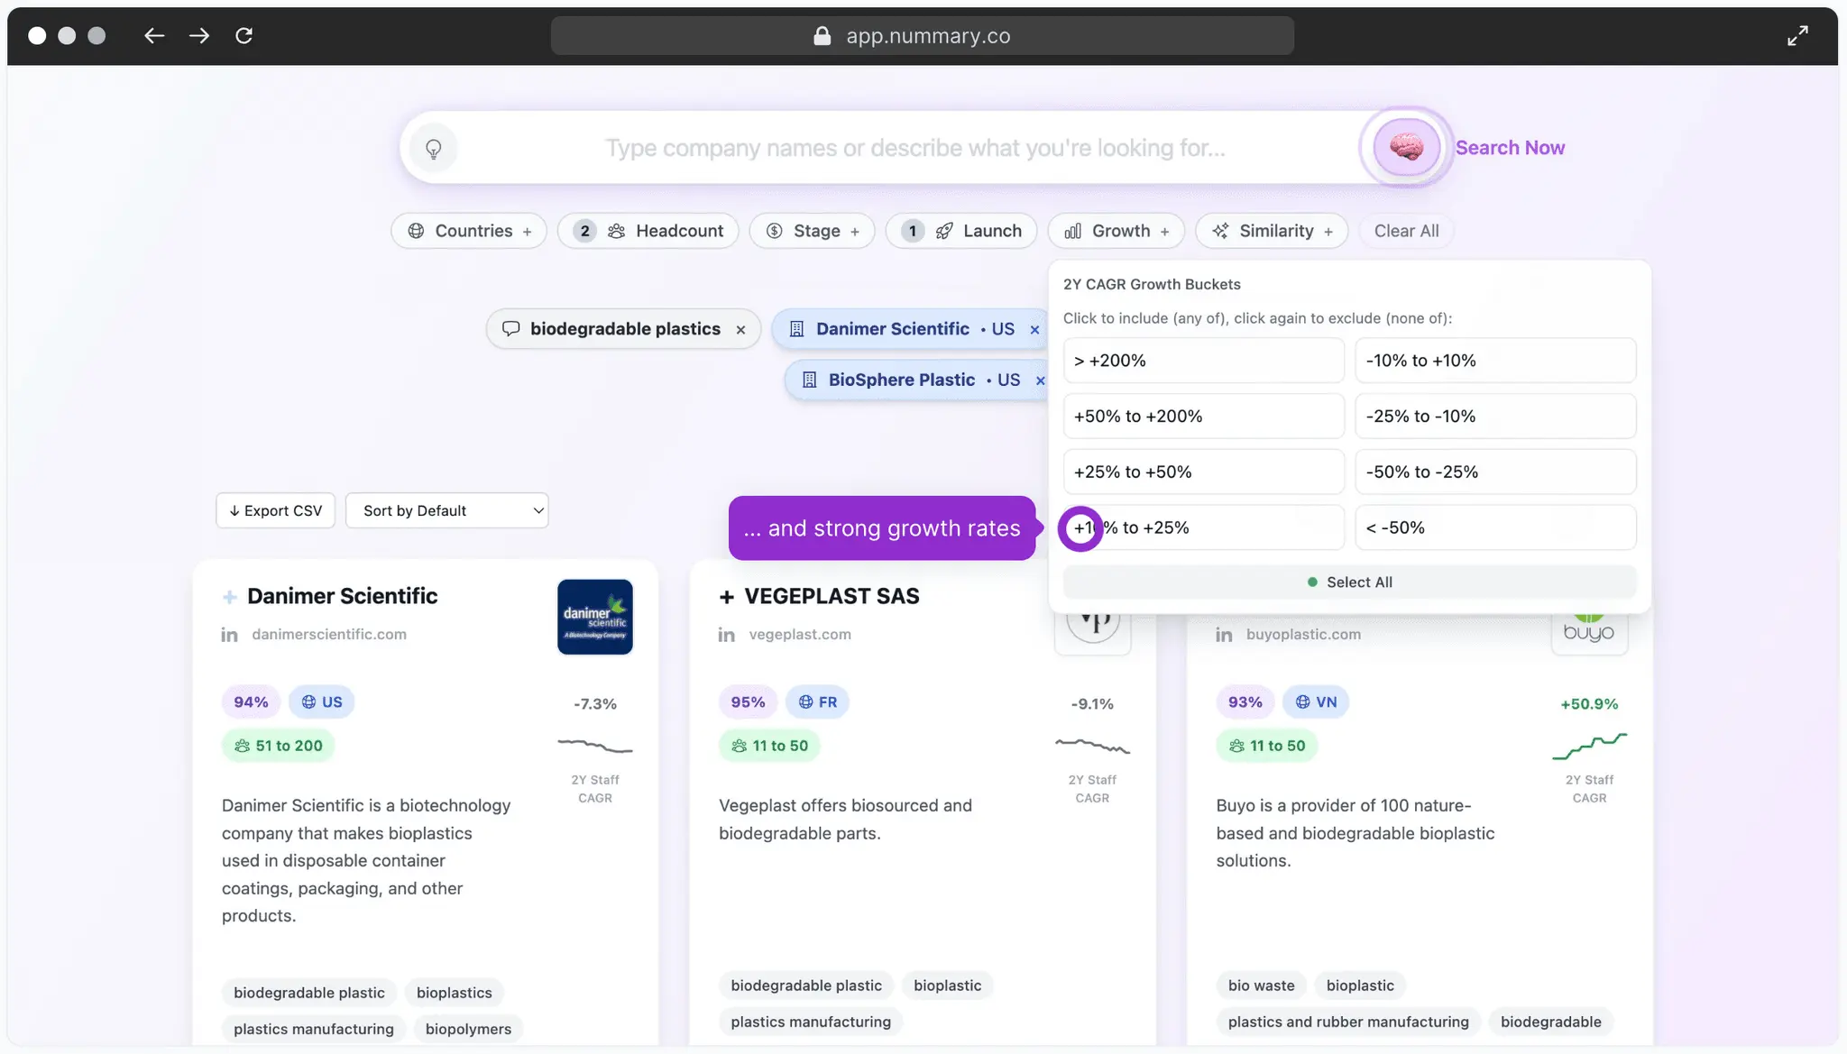Click the bio waste tag
This screenshot has height=1054, width=1847.
coord(1261,986)
